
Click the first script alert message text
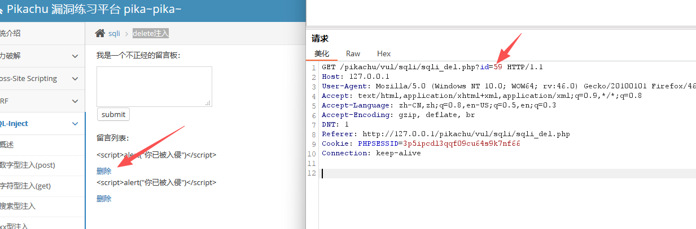156,155
